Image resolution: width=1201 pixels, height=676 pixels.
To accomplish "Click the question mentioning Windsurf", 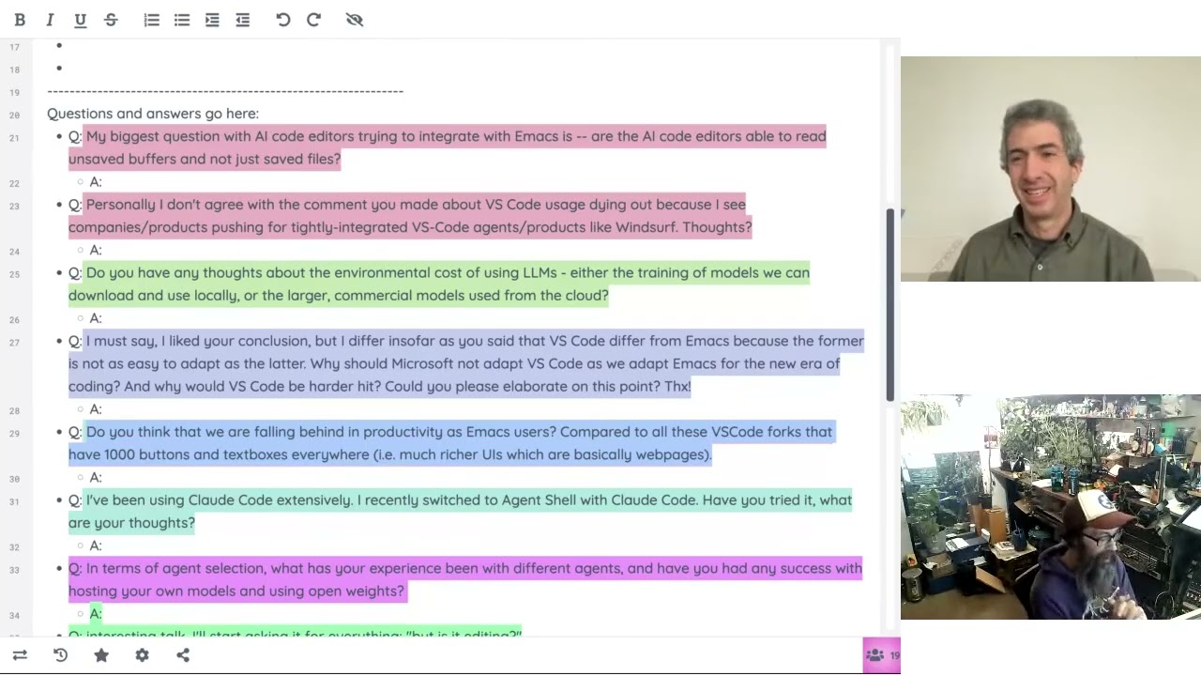I will [410, 216].
